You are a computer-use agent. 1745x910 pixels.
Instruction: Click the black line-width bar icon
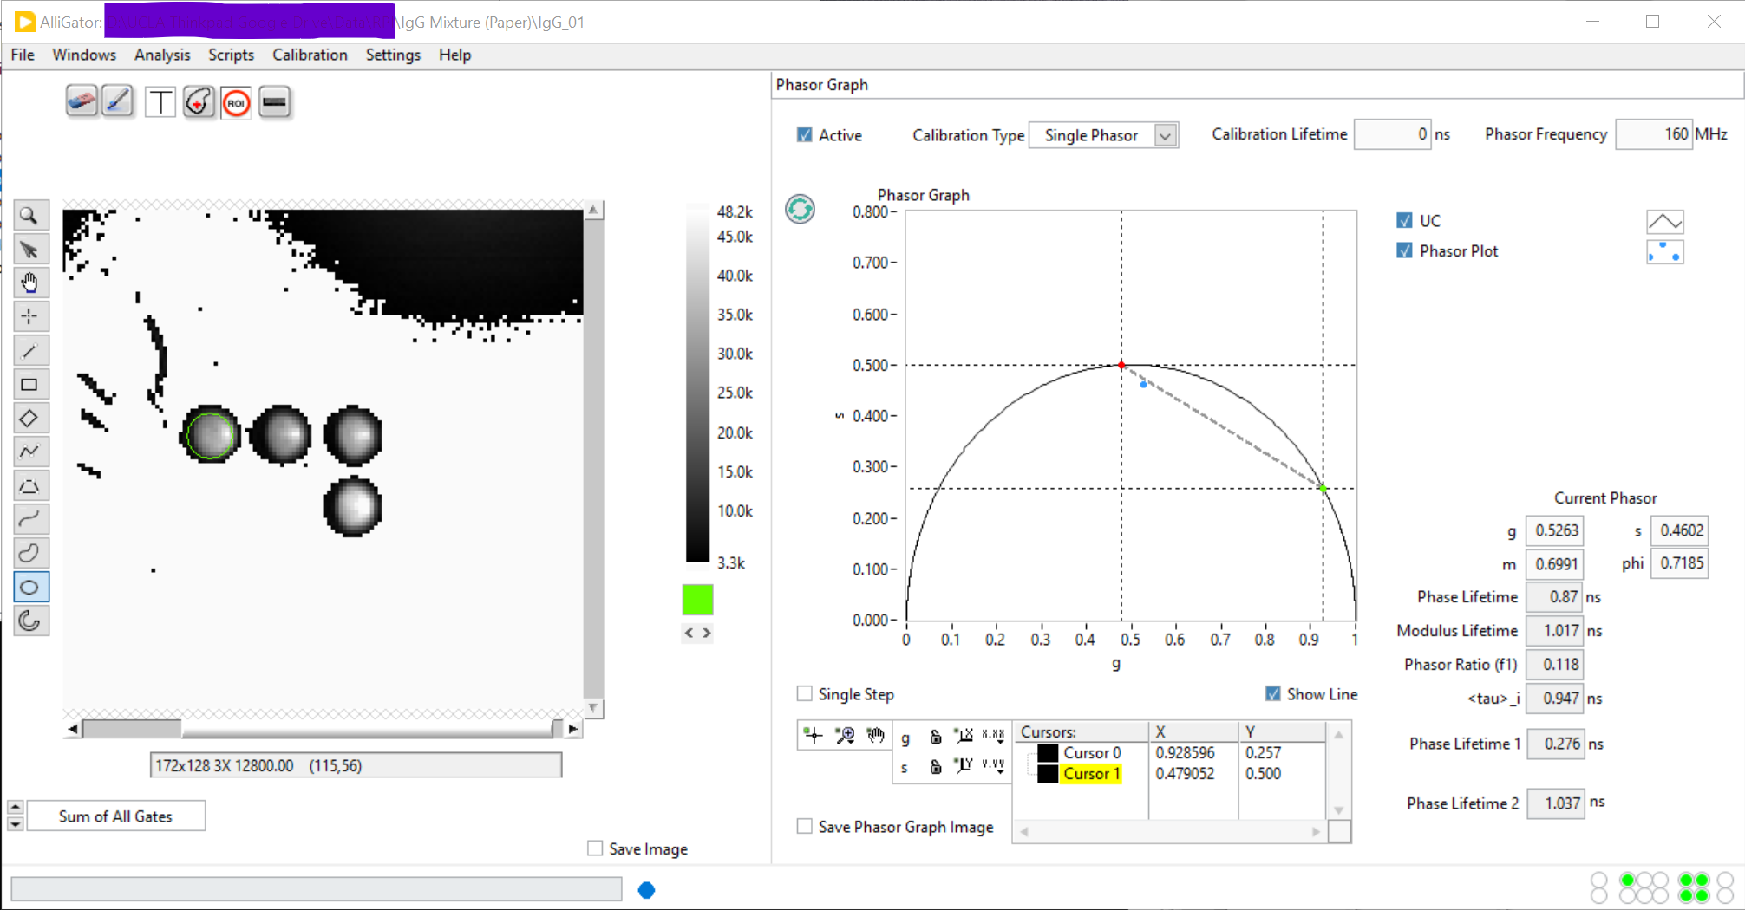coord(274,102)
